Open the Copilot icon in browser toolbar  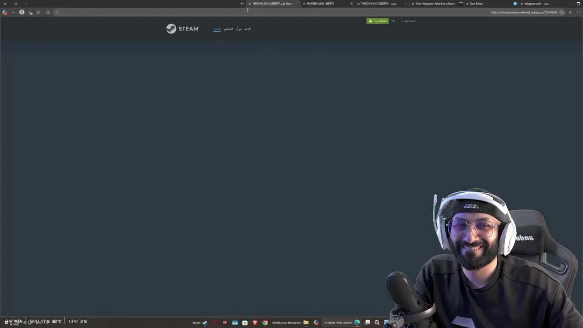(5, 12)
